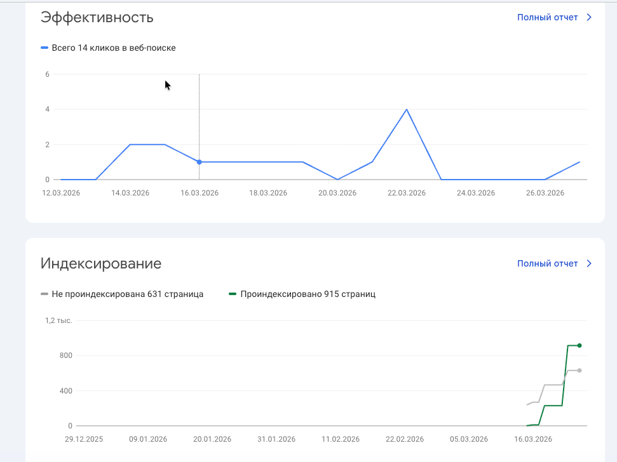This screenshot has height=462, width=617.
Task: Click the 12.03.2026 date label on the clicks chart
Action: point(61,193)
